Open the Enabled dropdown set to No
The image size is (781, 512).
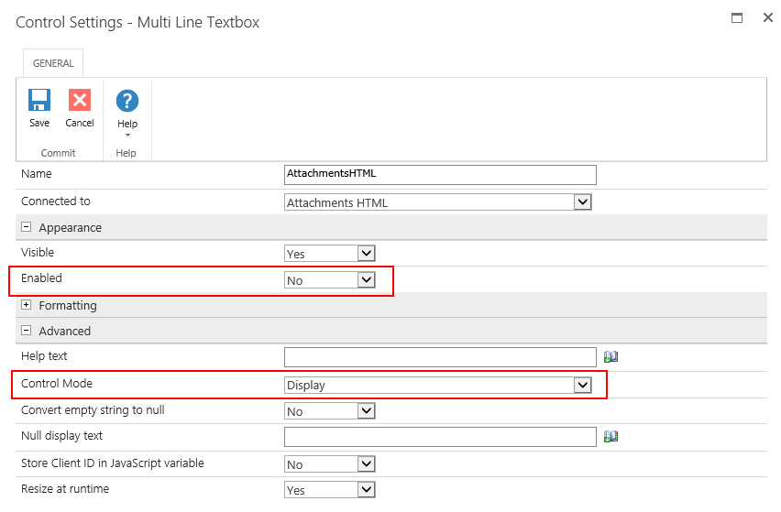(330, 279)
